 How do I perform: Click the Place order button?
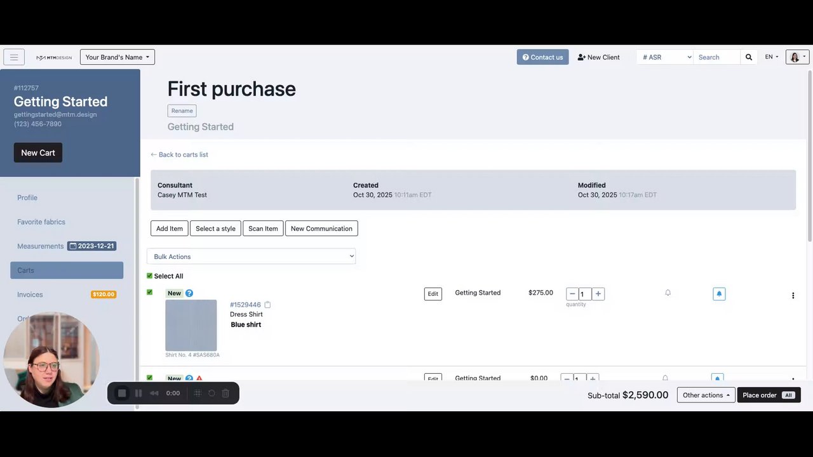[768, 395]
